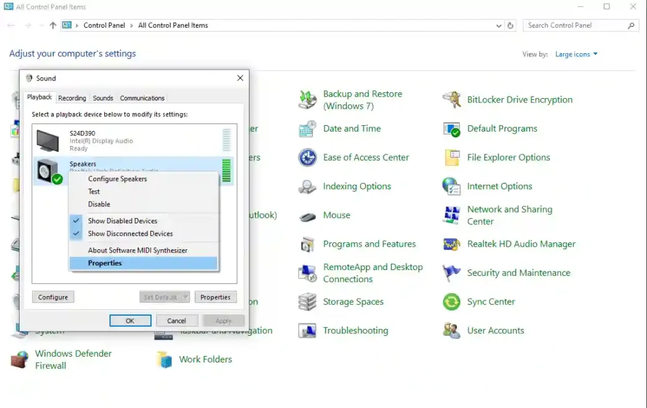The image size is (647, 408).
Task: Click the Sync Center link text
Action: [x=491, y=302]
